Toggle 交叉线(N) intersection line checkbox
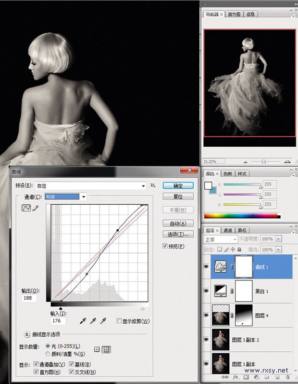Screen dimensions: 298x384 [71, 372]
